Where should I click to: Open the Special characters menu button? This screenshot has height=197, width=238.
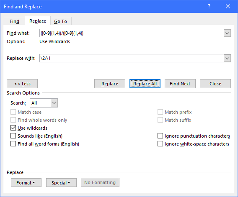pos(61,183)
